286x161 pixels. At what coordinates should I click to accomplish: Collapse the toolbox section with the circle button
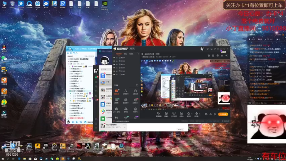137,85
